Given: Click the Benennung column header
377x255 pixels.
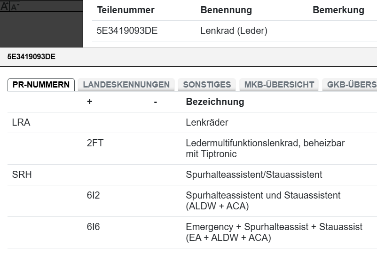Looking at the screenshot, I should [x=226, y=10].
